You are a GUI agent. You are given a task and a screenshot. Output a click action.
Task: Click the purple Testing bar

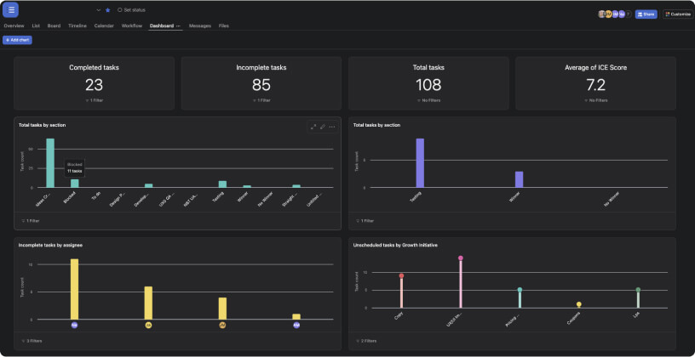[x=420, y=163]
